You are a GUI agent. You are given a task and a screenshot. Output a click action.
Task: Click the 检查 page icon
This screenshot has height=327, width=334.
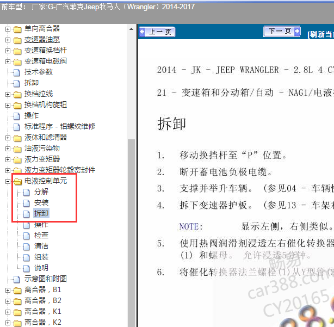(27, 236)
